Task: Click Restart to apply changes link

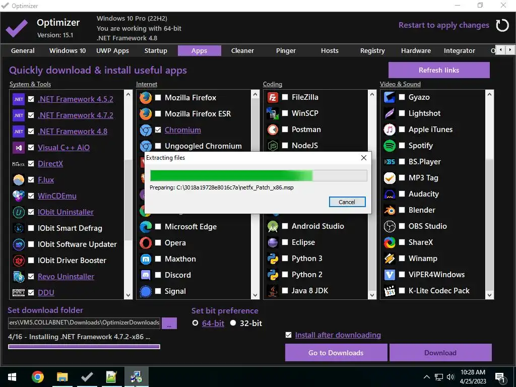Action: [444, 25]
